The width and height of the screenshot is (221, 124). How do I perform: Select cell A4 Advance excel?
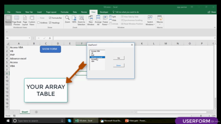pyautogui.click(x=19, y=59)
